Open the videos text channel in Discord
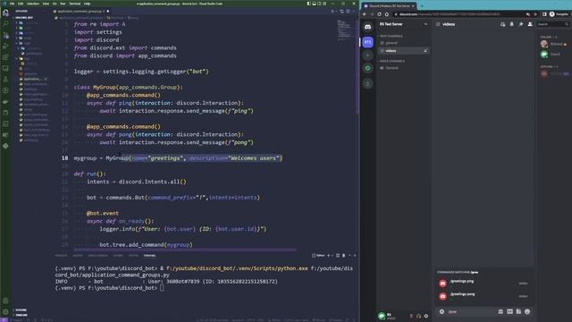 tap(403, 51)
